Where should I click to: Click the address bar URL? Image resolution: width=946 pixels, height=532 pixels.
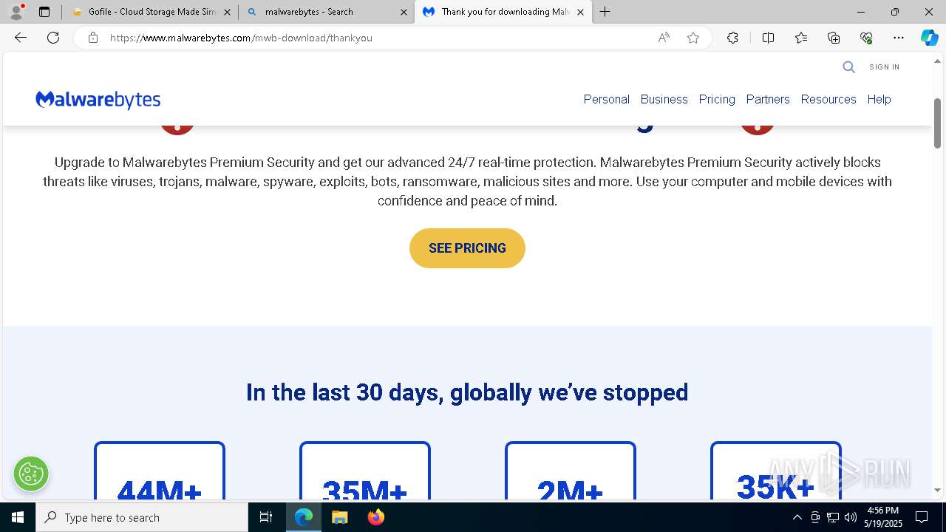pyautogui.click(x=241, y=38)
